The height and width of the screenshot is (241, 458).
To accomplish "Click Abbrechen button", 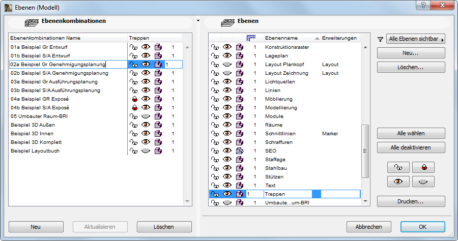I will tap(368, 227).
